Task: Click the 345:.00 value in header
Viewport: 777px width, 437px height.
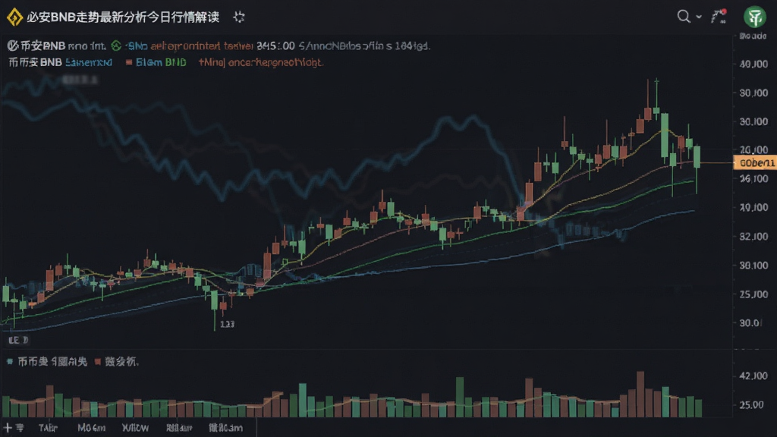Action: pos(275,46)
